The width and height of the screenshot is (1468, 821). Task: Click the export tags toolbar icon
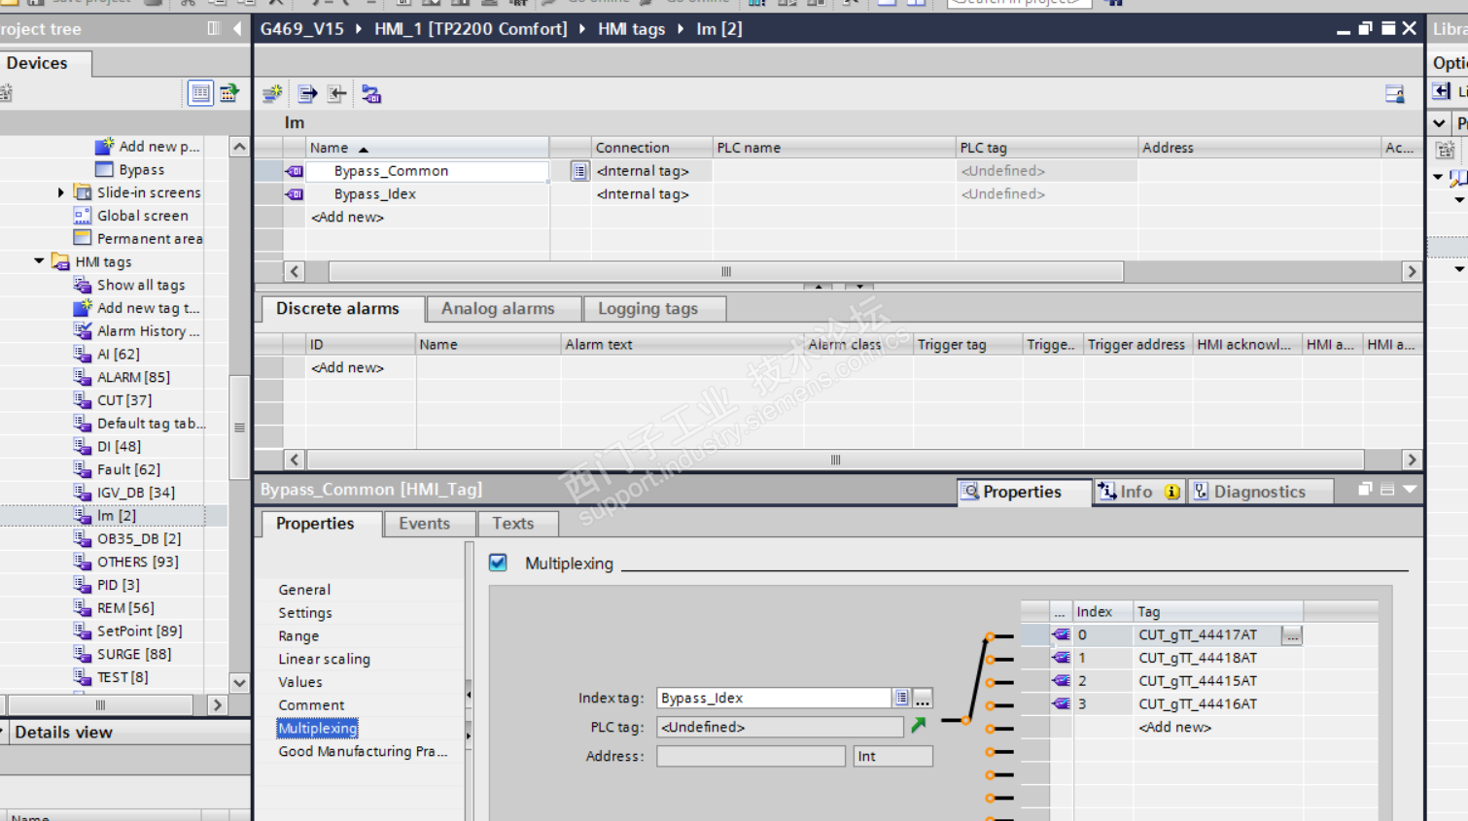307,94
